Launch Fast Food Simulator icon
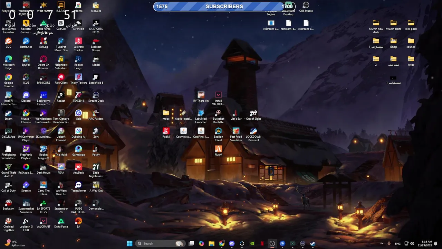 [236, 134]
